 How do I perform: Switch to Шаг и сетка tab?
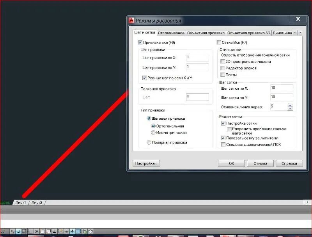pyautogui.click(x=145, y=32)
